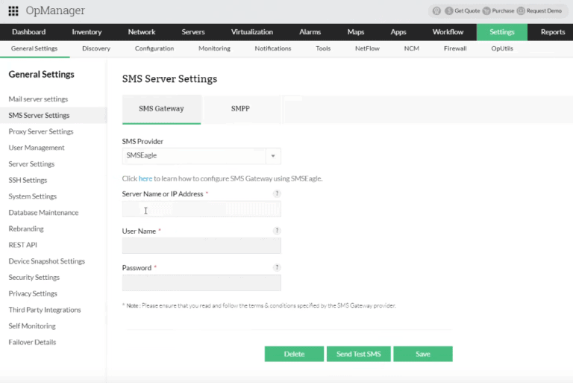573x383 pixels.
Task: Click the OpManager logo text
Action: pyautogui.click(x=55, y=10)
